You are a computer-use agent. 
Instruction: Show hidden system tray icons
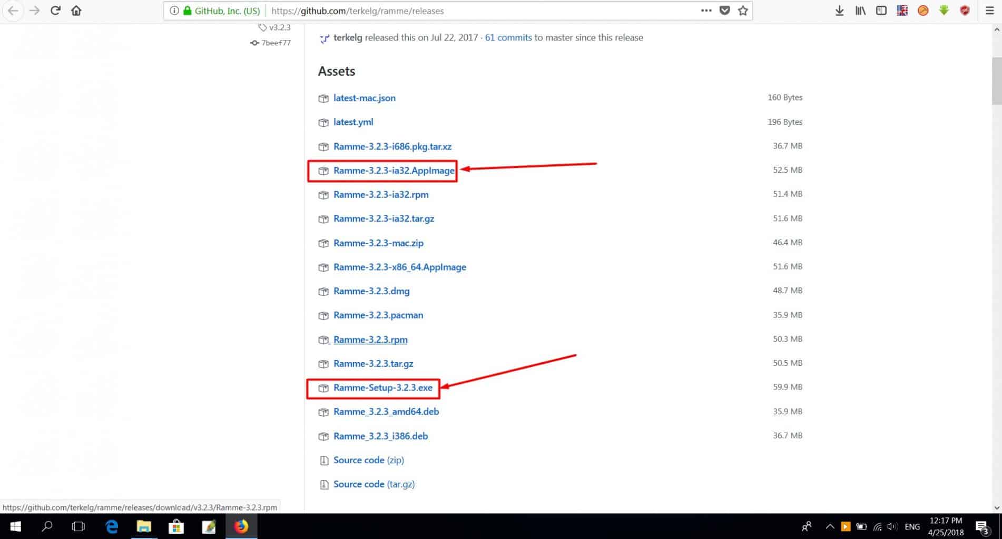coord(830,526)
